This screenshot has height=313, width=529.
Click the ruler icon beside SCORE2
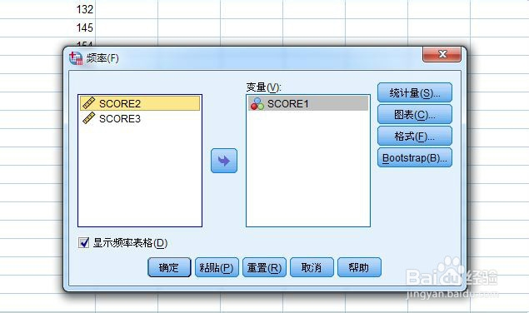click(x=88, y=103)
